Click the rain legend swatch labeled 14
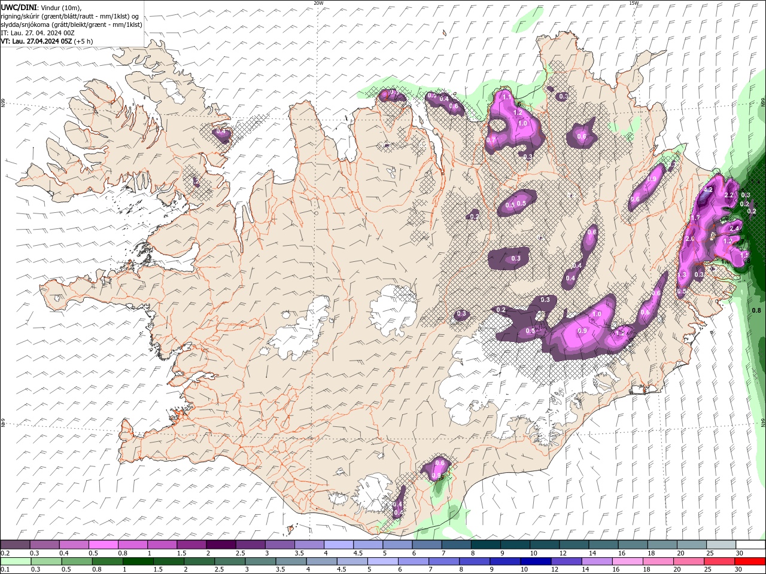This screenshot has height=574, width=766. pyautogui.click(x=596, y=561)
